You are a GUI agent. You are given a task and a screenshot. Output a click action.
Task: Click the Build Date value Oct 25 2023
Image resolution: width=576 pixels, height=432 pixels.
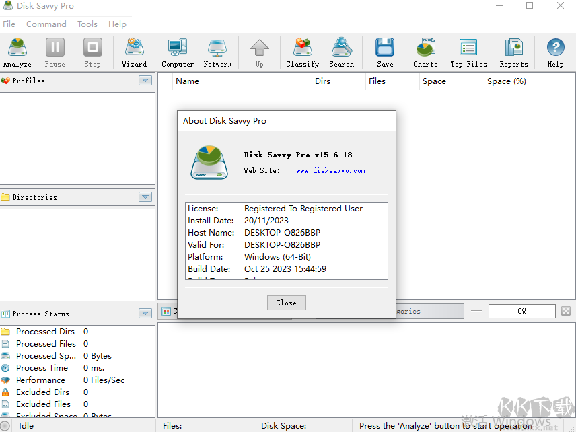click(285, 269)
